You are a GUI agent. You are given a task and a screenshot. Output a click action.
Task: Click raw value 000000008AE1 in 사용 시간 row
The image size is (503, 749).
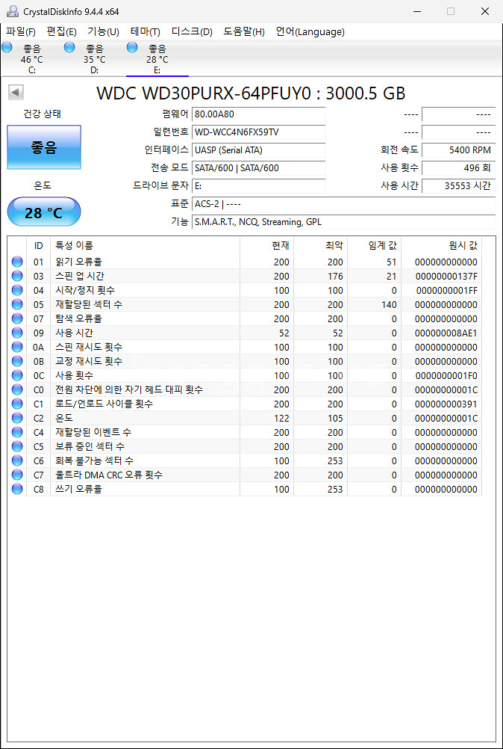point(446,333)
